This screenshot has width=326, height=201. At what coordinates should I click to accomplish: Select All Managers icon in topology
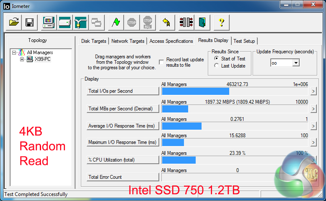(x=22, y=52)
